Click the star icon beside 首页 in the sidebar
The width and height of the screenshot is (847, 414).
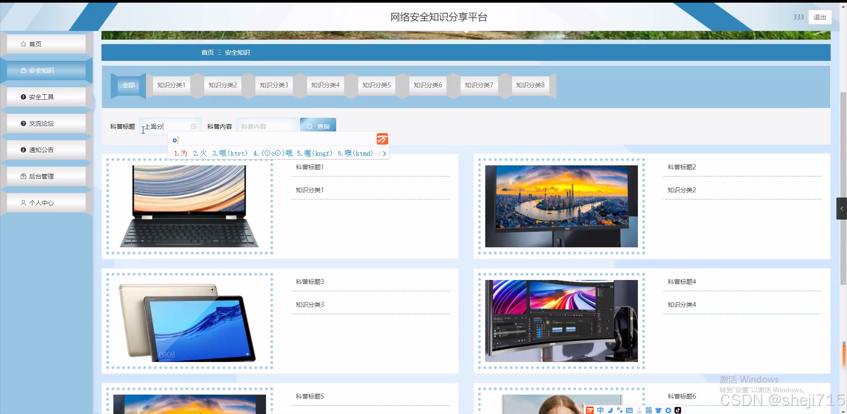pos(23,44)
